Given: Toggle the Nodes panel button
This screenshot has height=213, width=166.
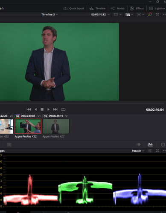Looking at the screenshot, I should 118,9.
